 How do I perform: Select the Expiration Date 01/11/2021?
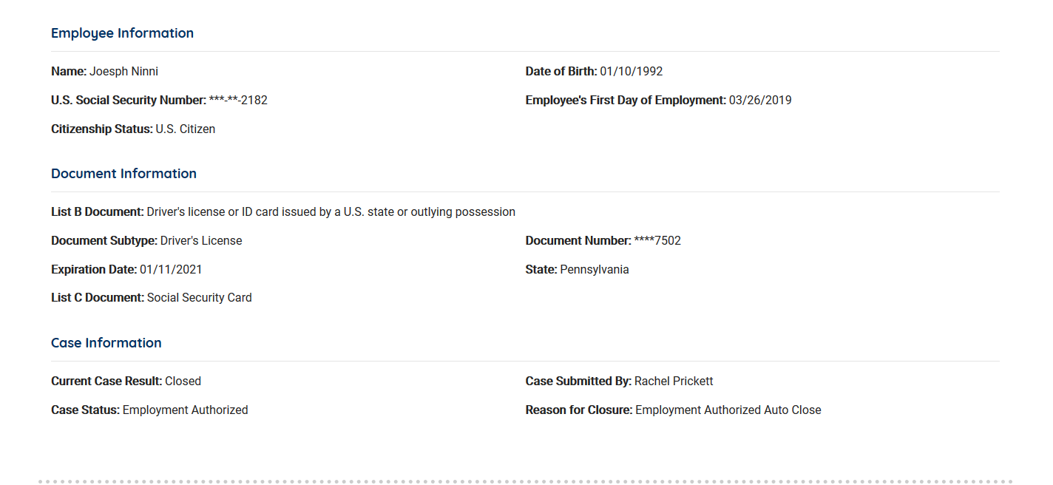[x=171, y=270]
